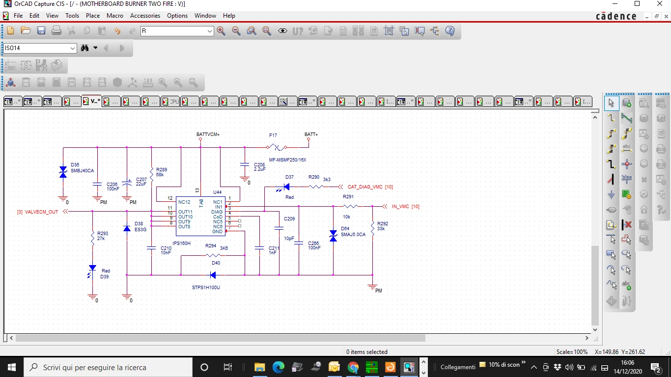Open the Options menu
This screenshot has height=377, width=671.
177,16
